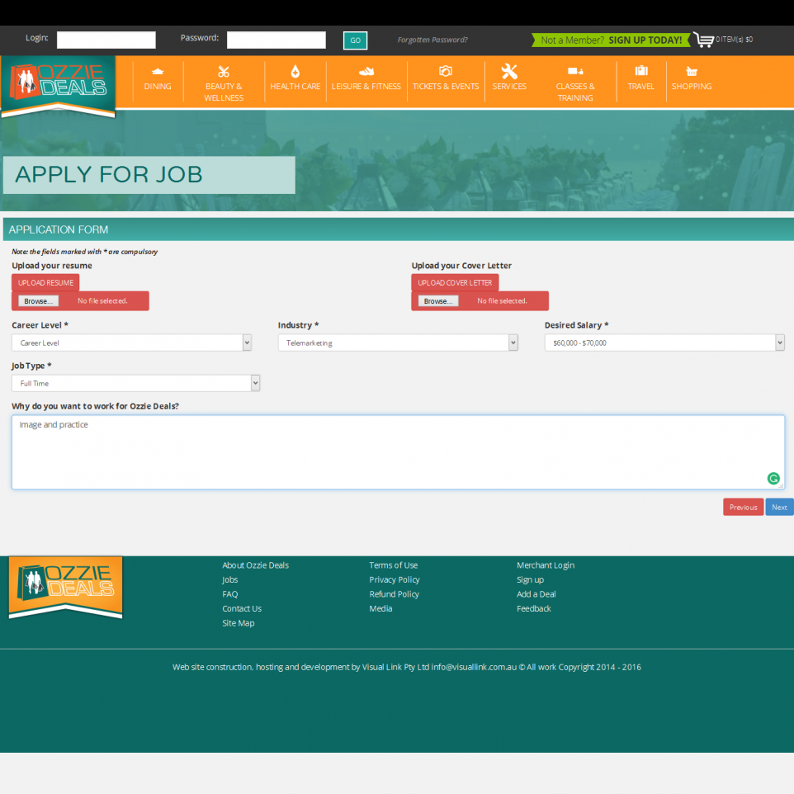
Task: Open the Desired Salary dropdown
Action: click(x=664, y=343)
